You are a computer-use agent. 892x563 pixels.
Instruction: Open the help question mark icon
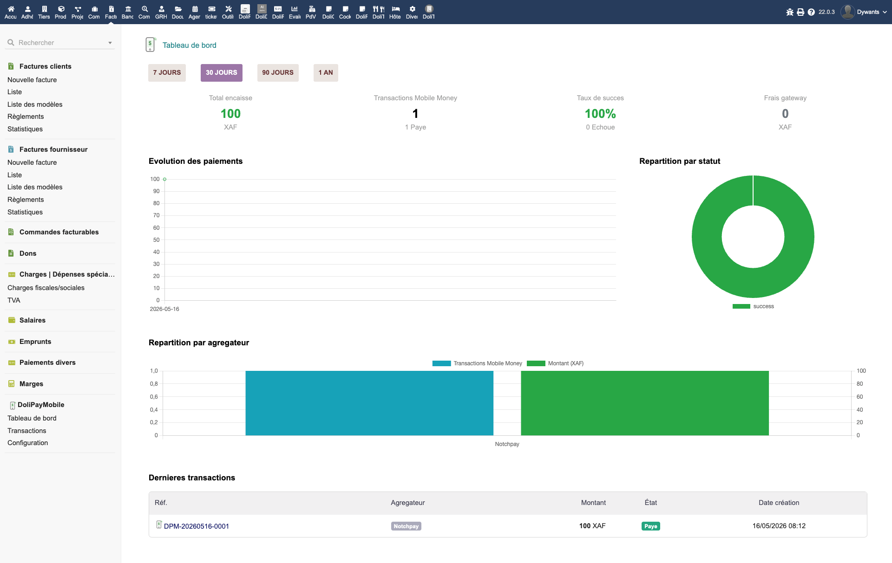(x=811, y=12)
